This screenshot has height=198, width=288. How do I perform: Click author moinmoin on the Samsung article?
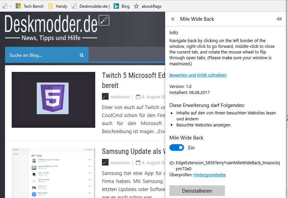click(x=120, y=163)
